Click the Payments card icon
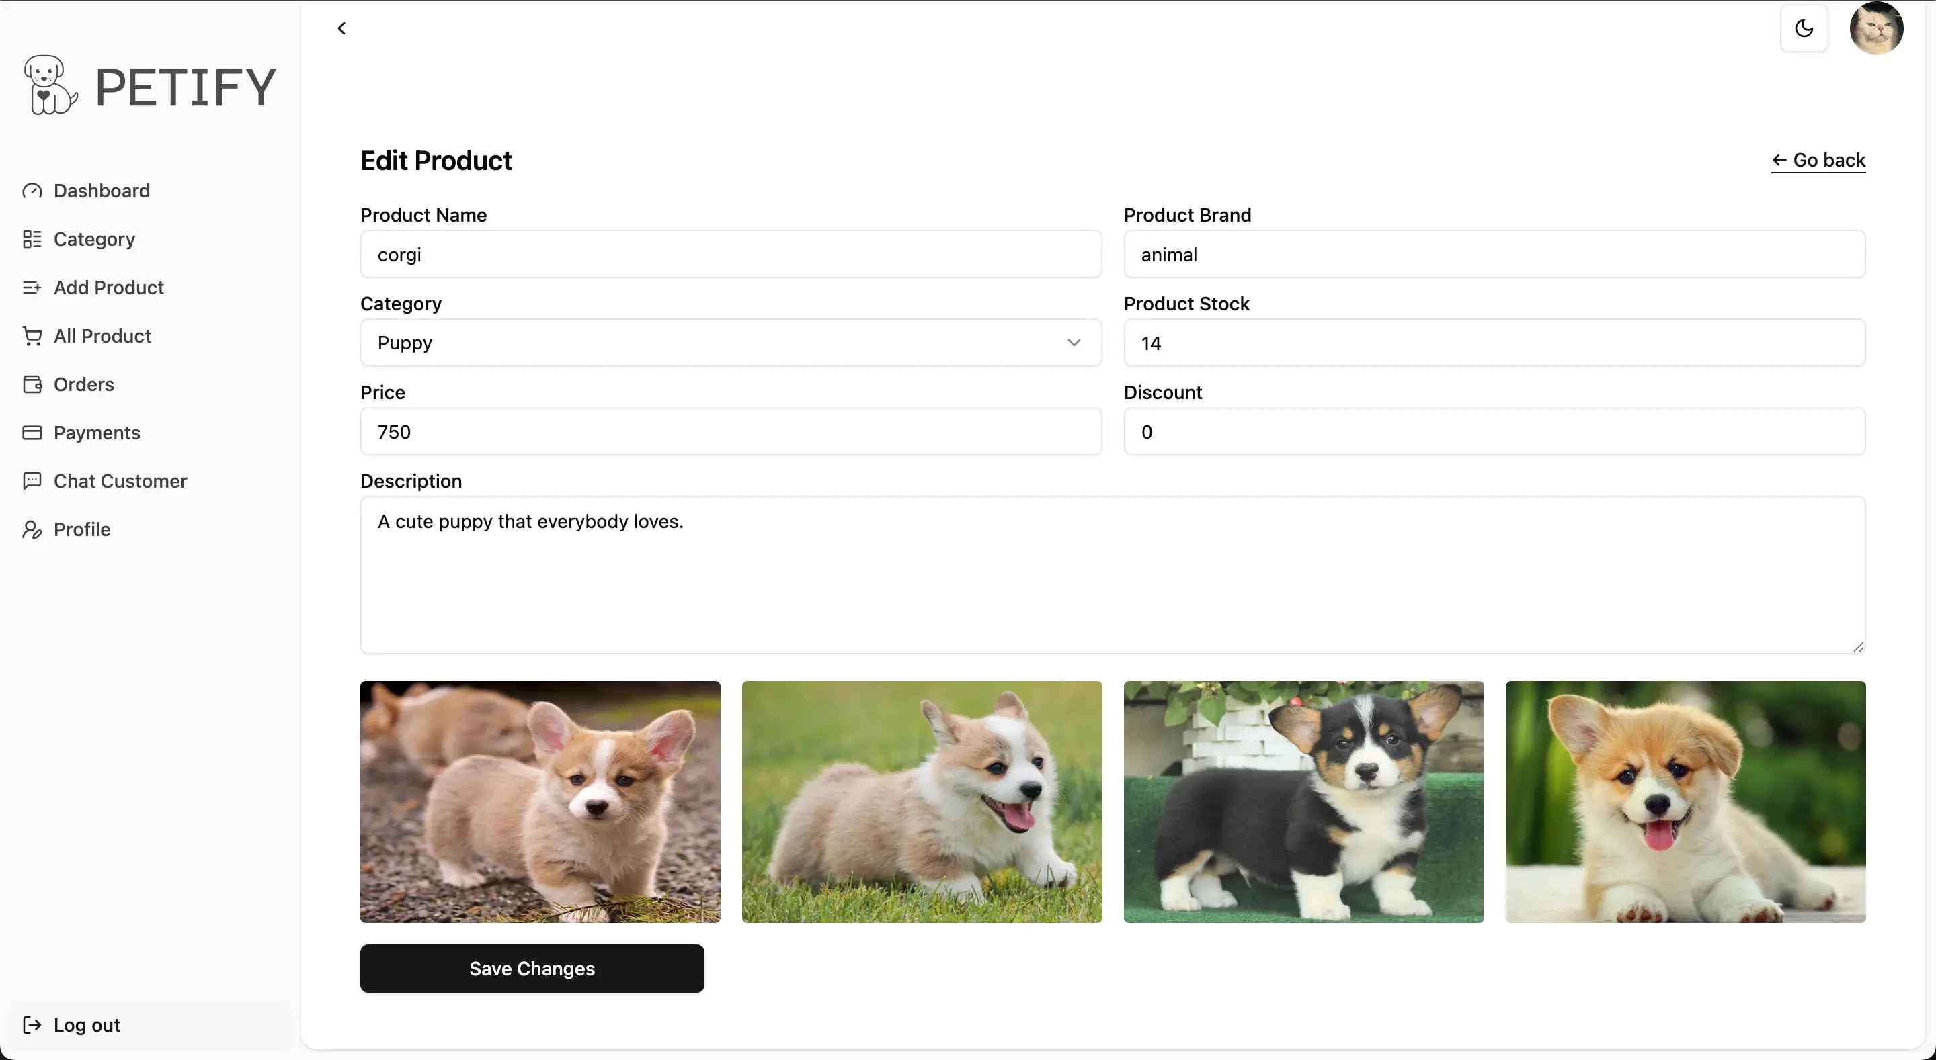This screenshot has width=1936, height=1060. [x=32, y=433]
